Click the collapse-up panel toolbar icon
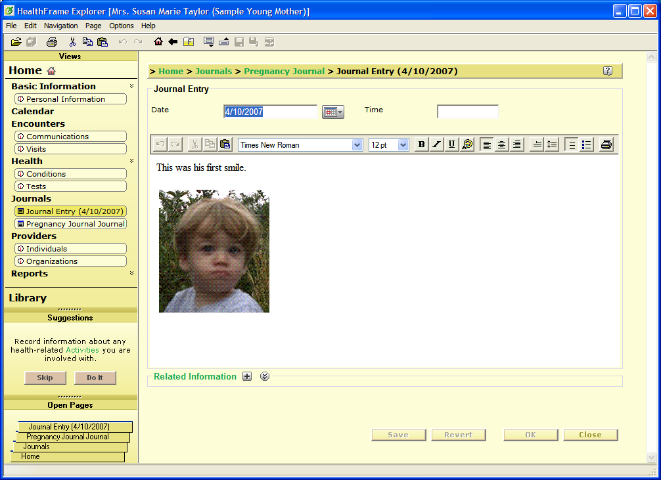 pyautogui.click(x=224, y=42)
